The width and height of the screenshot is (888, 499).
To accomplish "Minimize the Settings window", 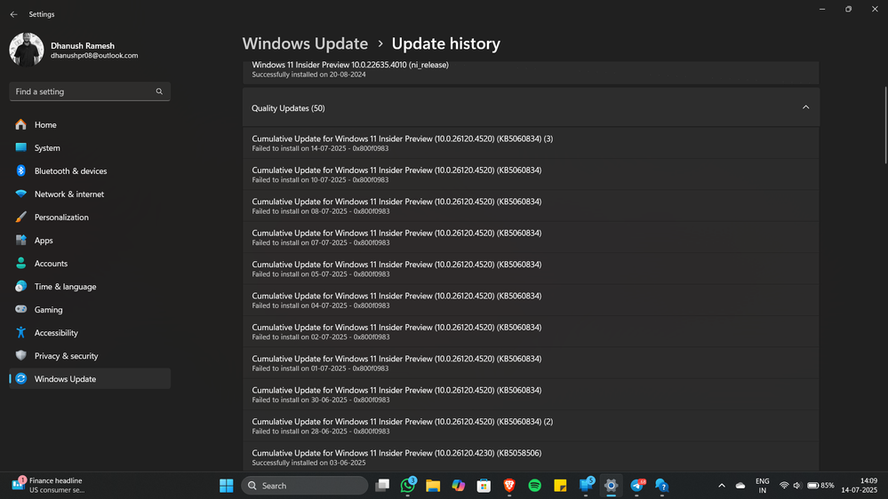I will coord(822,9).
